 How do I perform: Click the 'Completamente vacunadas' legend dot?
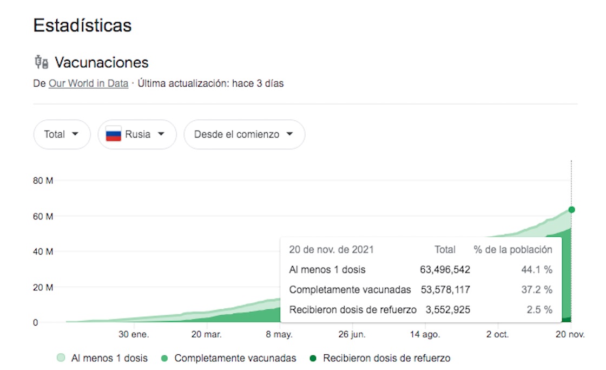pos(164,358)
